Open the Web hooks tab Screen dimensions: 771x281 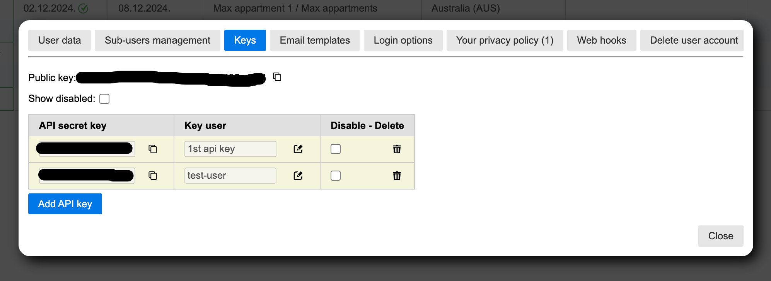(601, 40)
